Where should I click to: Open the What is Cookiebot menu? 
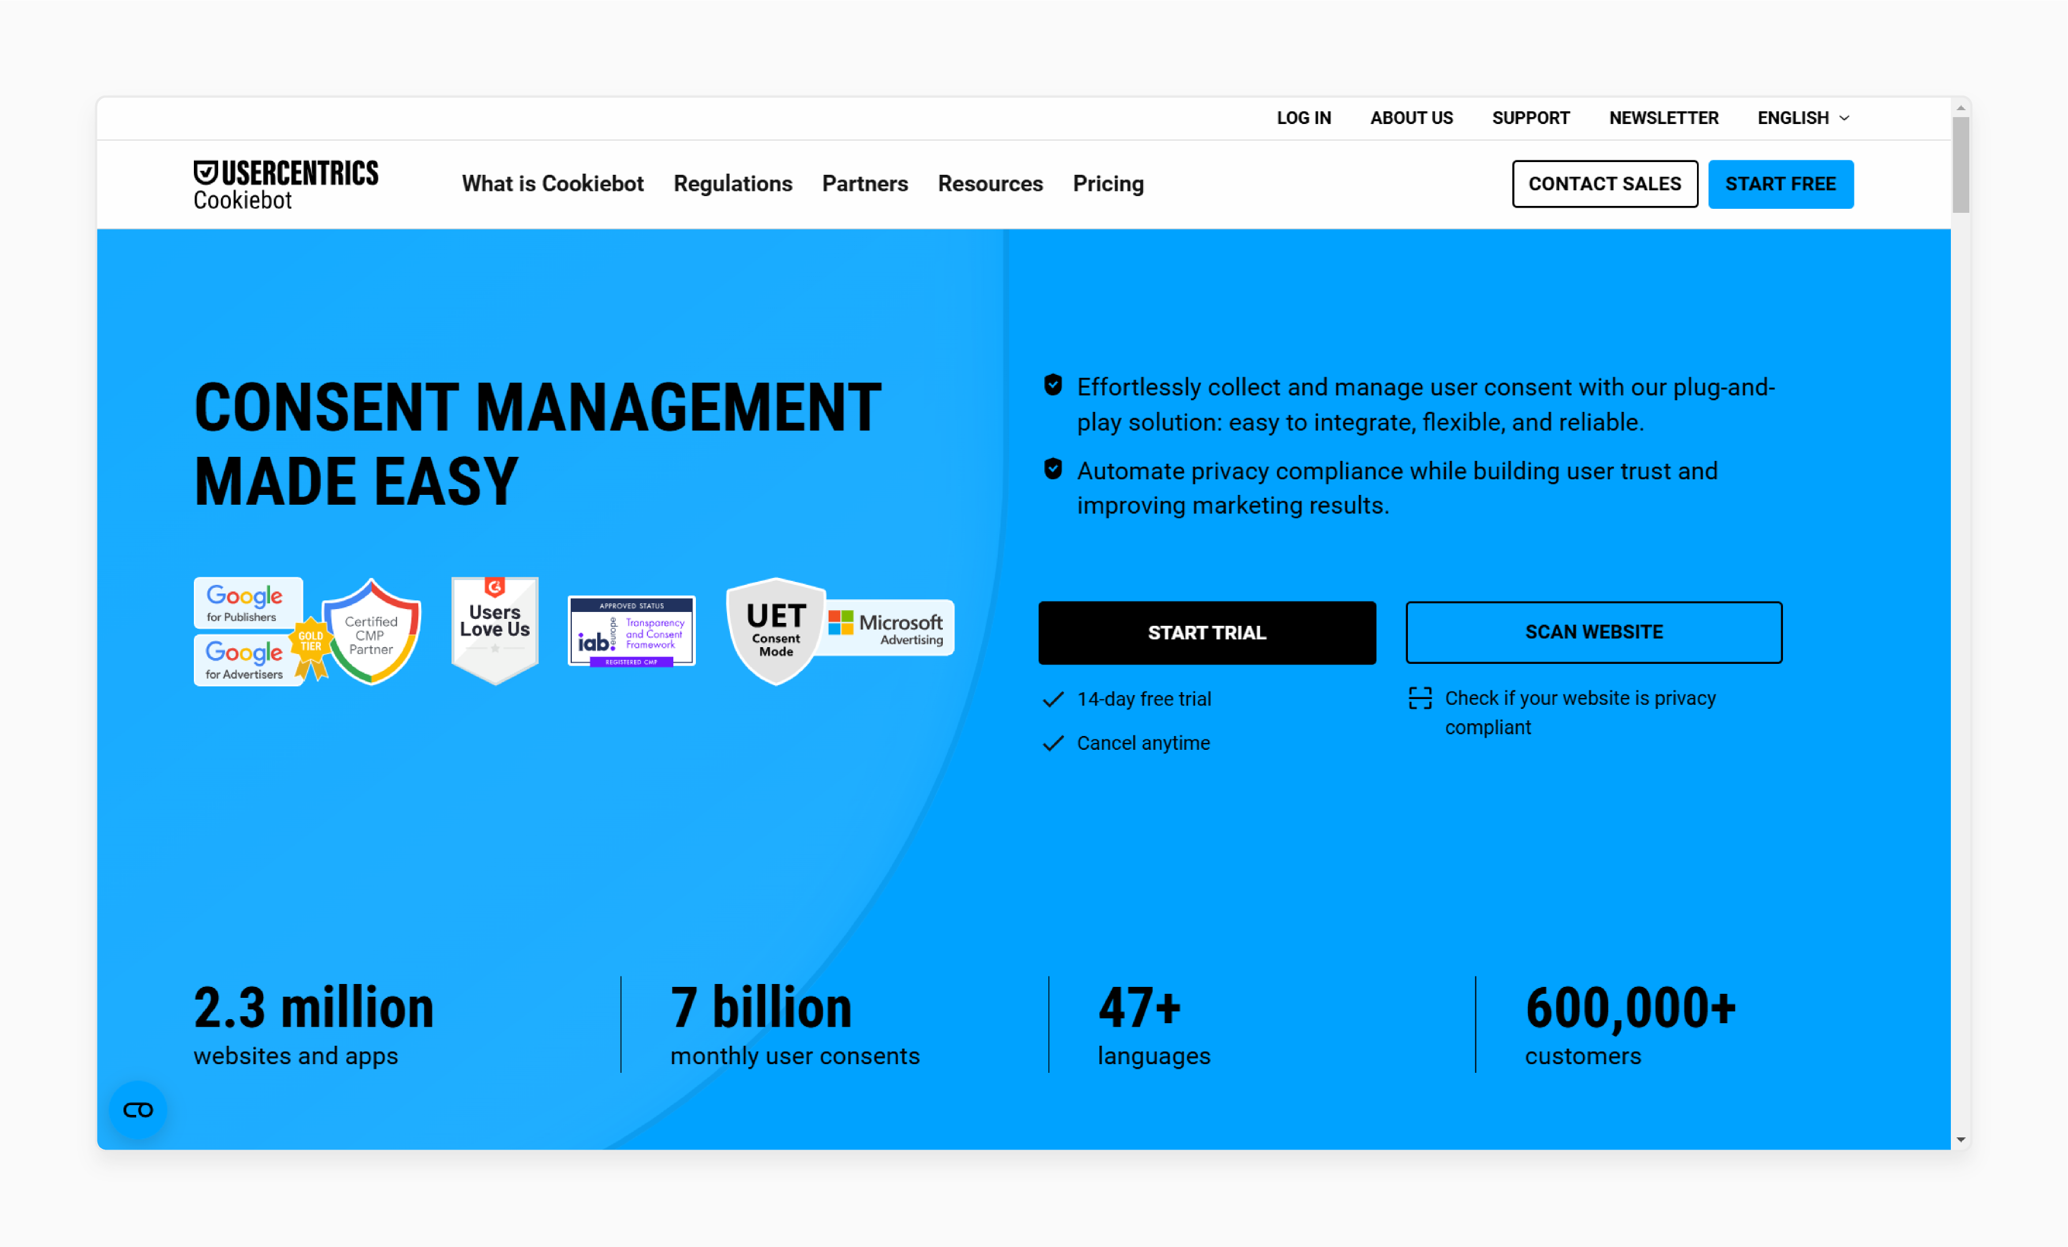(x=552, y=184)
